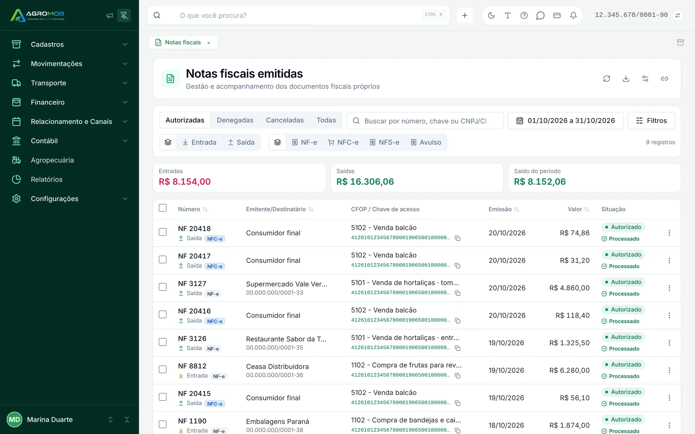The image size is (695, 434).
Task: Expand the Cadastros menu
Action: pos(69,44)
